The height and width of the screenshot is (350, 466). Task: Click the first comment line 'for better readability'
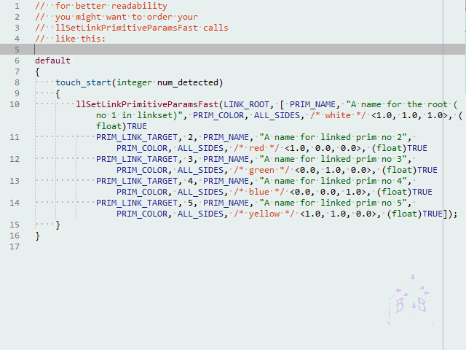coord(111,6)
